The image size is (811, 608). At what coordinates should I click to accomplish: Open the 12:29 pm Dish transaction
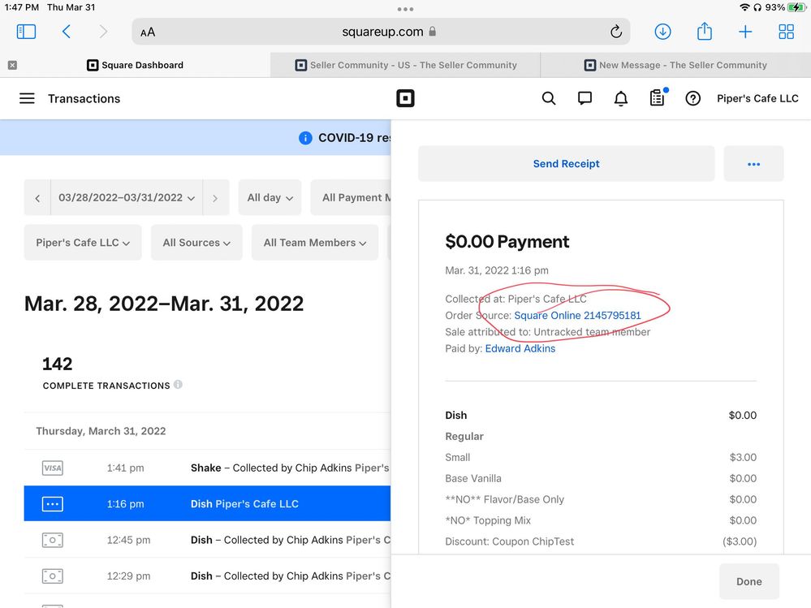(x=207, y=576)
